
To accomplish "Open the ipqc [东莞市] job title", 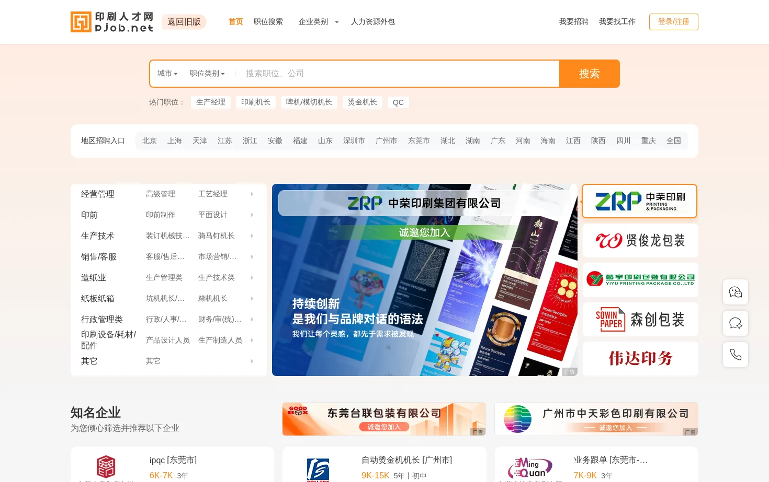I will [x=173, y=460].
